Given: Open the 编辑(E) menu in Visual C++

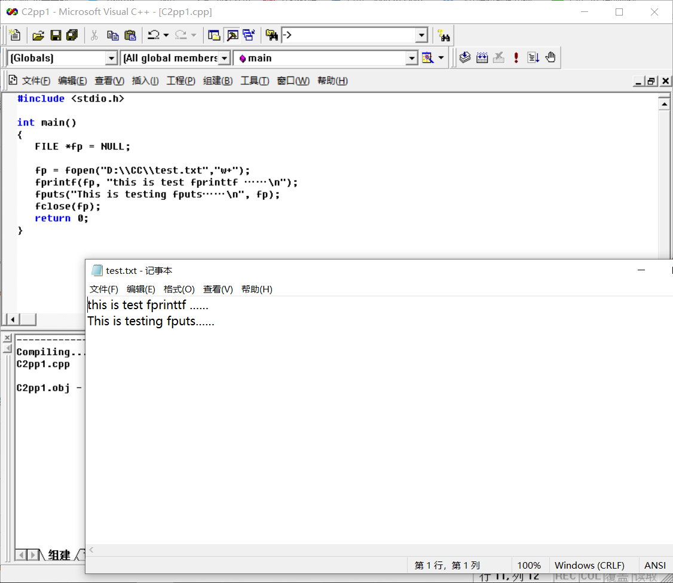Looking at the screenshot, I should coord(72,81).
